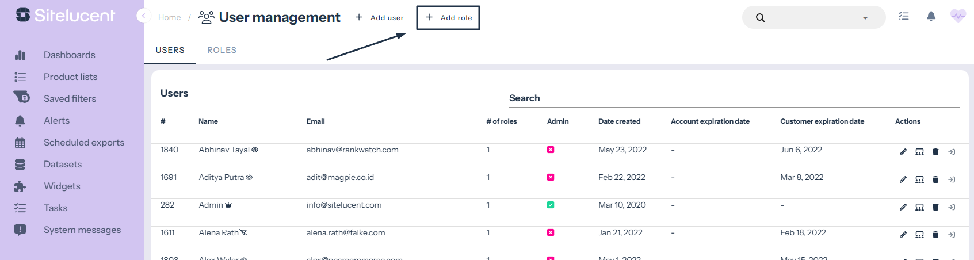Open Widgets puzzle icon in sidebar
This screenshot has width=974, height=260.
(x=20, y=186)
